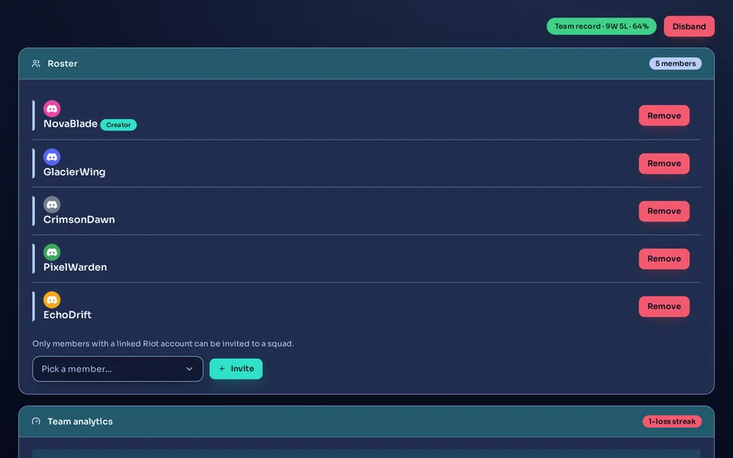733x458 pixels.
Task: Select the EchoDrift name text
Action: pos(67,315)
